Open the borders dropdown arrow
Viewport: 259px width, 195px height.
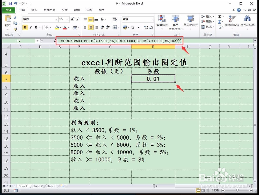pyautogui.click(x=51, y=27)
